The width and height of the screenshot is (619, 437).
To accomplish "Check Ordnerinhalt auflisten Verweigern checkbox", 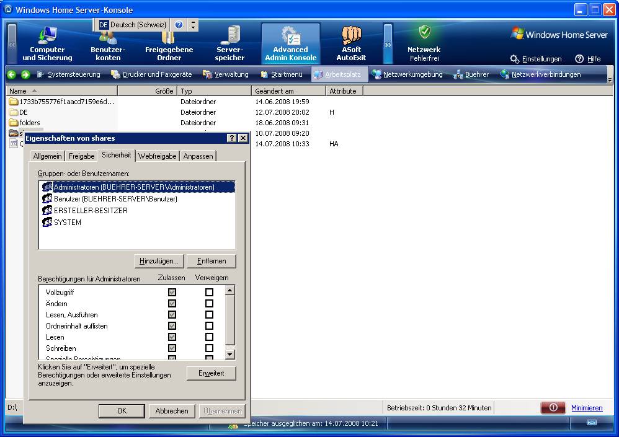I will click(x=209, y=326).
